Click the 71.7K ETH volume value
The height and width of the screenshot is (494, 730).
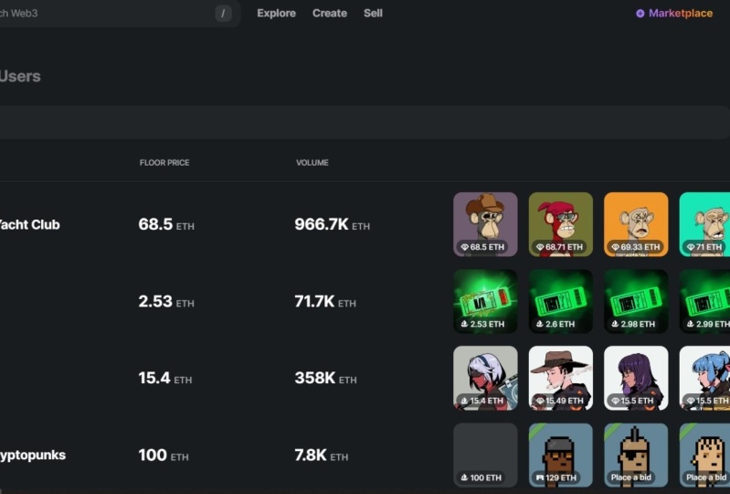pyautogui.click(x=325, y=301)
